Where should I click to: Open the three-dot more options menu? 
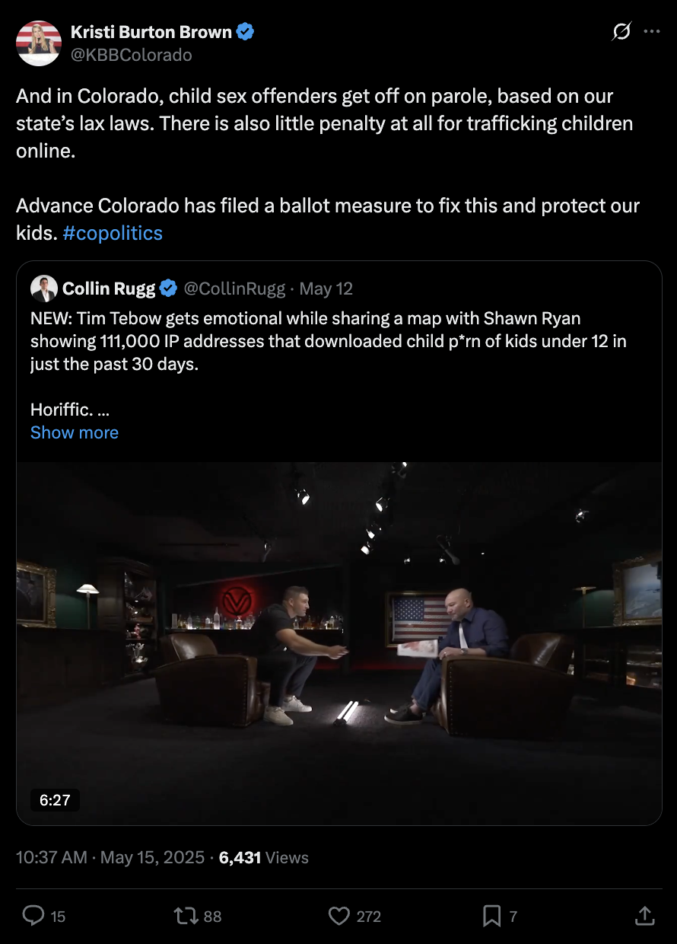tap(652, 32)
